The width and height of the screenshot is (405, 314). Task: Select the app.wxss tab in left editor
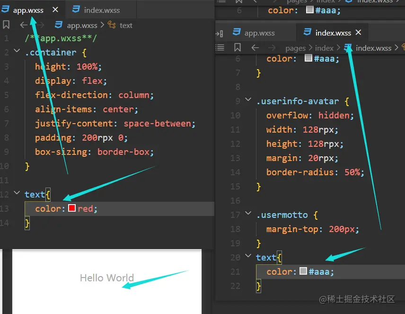tap(28, 10)
